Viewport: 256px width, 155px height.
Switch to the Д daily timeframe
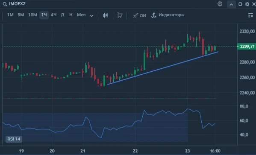point(62,15)
